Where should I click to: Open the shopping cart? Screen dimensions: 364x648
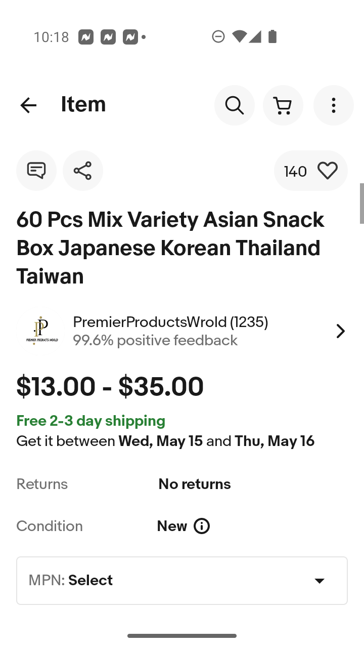coord(283,105)
